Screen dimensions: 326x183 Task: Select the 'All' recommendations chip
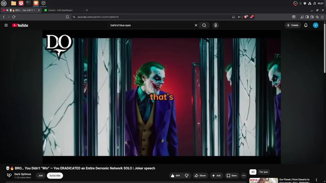pyautogui.click(x=253, y=172)
